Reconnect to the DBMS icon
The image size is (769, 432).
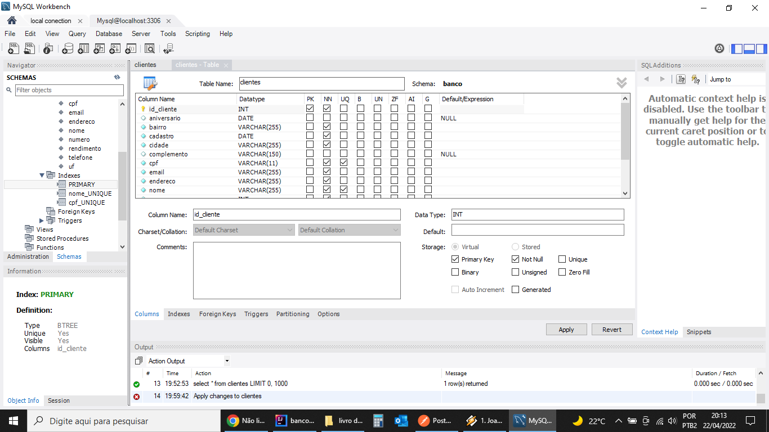coord(169,49)
